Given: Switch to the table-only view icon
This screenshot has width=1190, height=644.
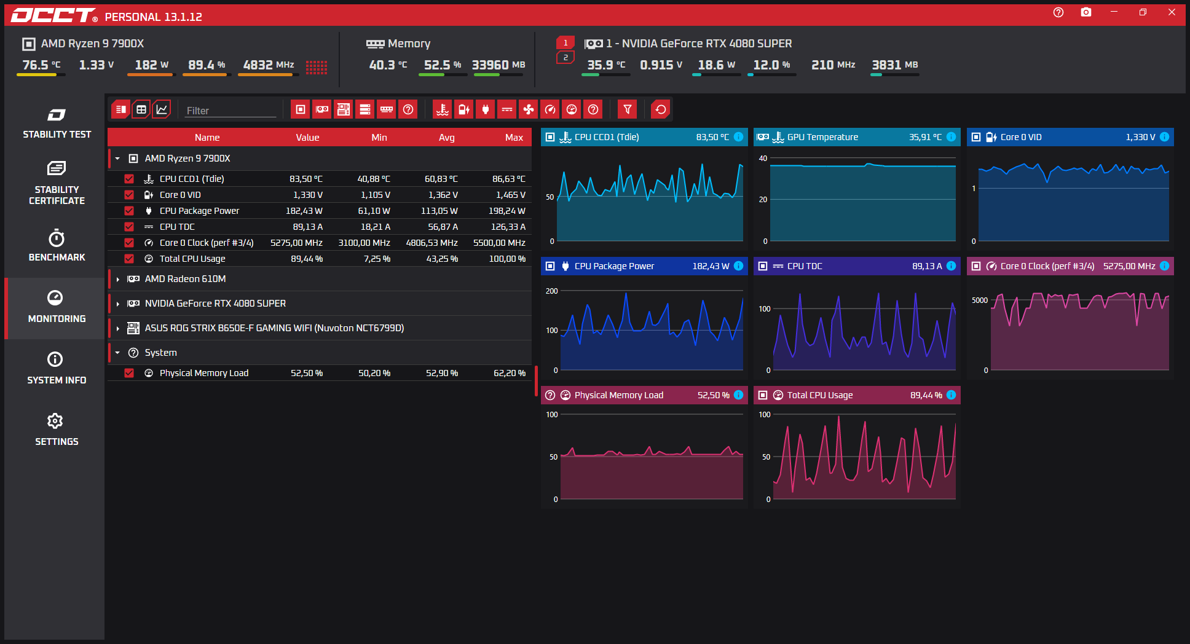Looking at the screenshot, I should 141,109.
